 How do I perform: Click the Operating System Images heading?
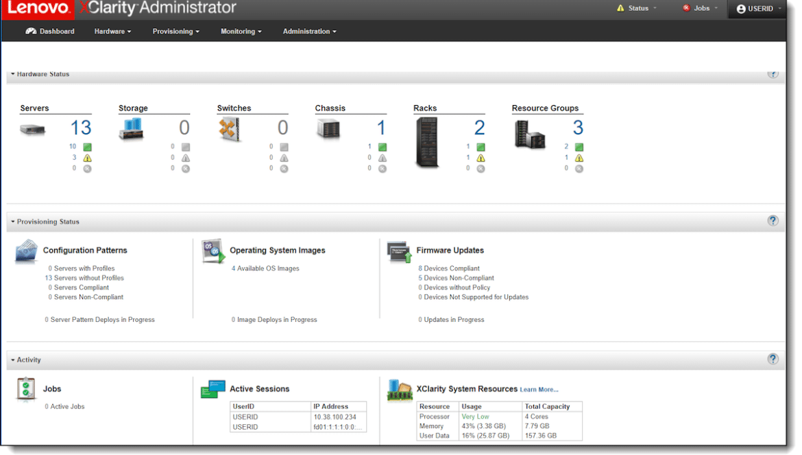click(x=277, y=250)
